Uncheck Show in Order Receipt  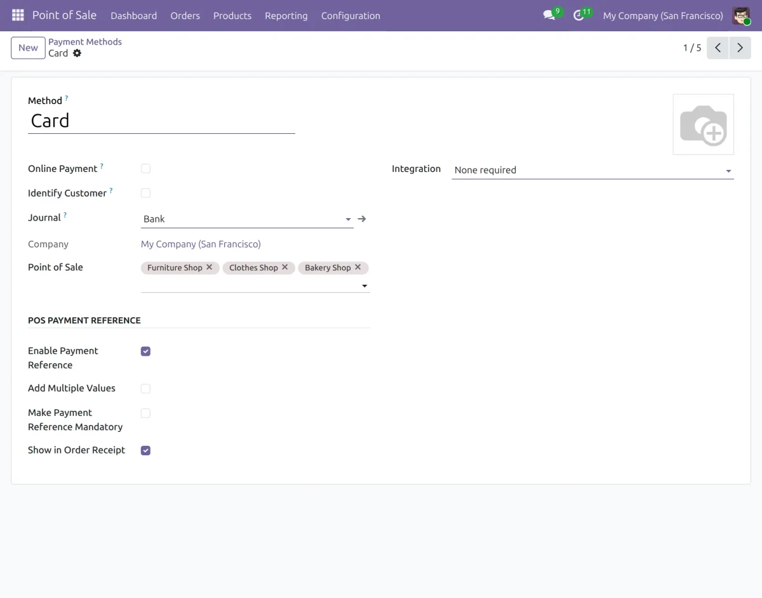pyautogui.click(x=145, y=450)
